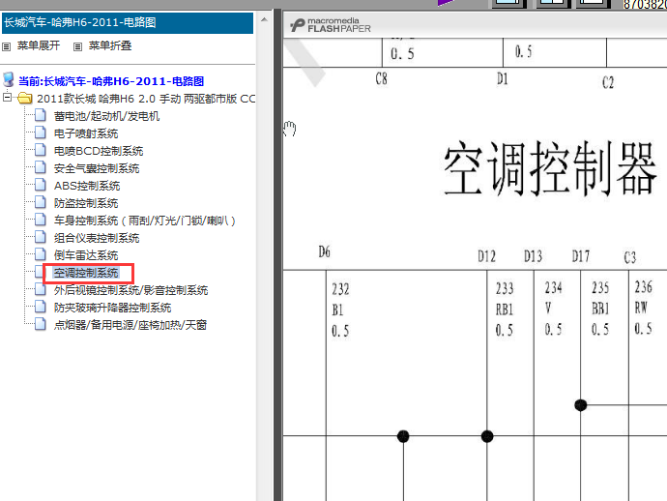The image size is (667, 501).
Task: Click page icon of 防夹玻璃升降器控制系统
Action: click(x=41, y=307)
